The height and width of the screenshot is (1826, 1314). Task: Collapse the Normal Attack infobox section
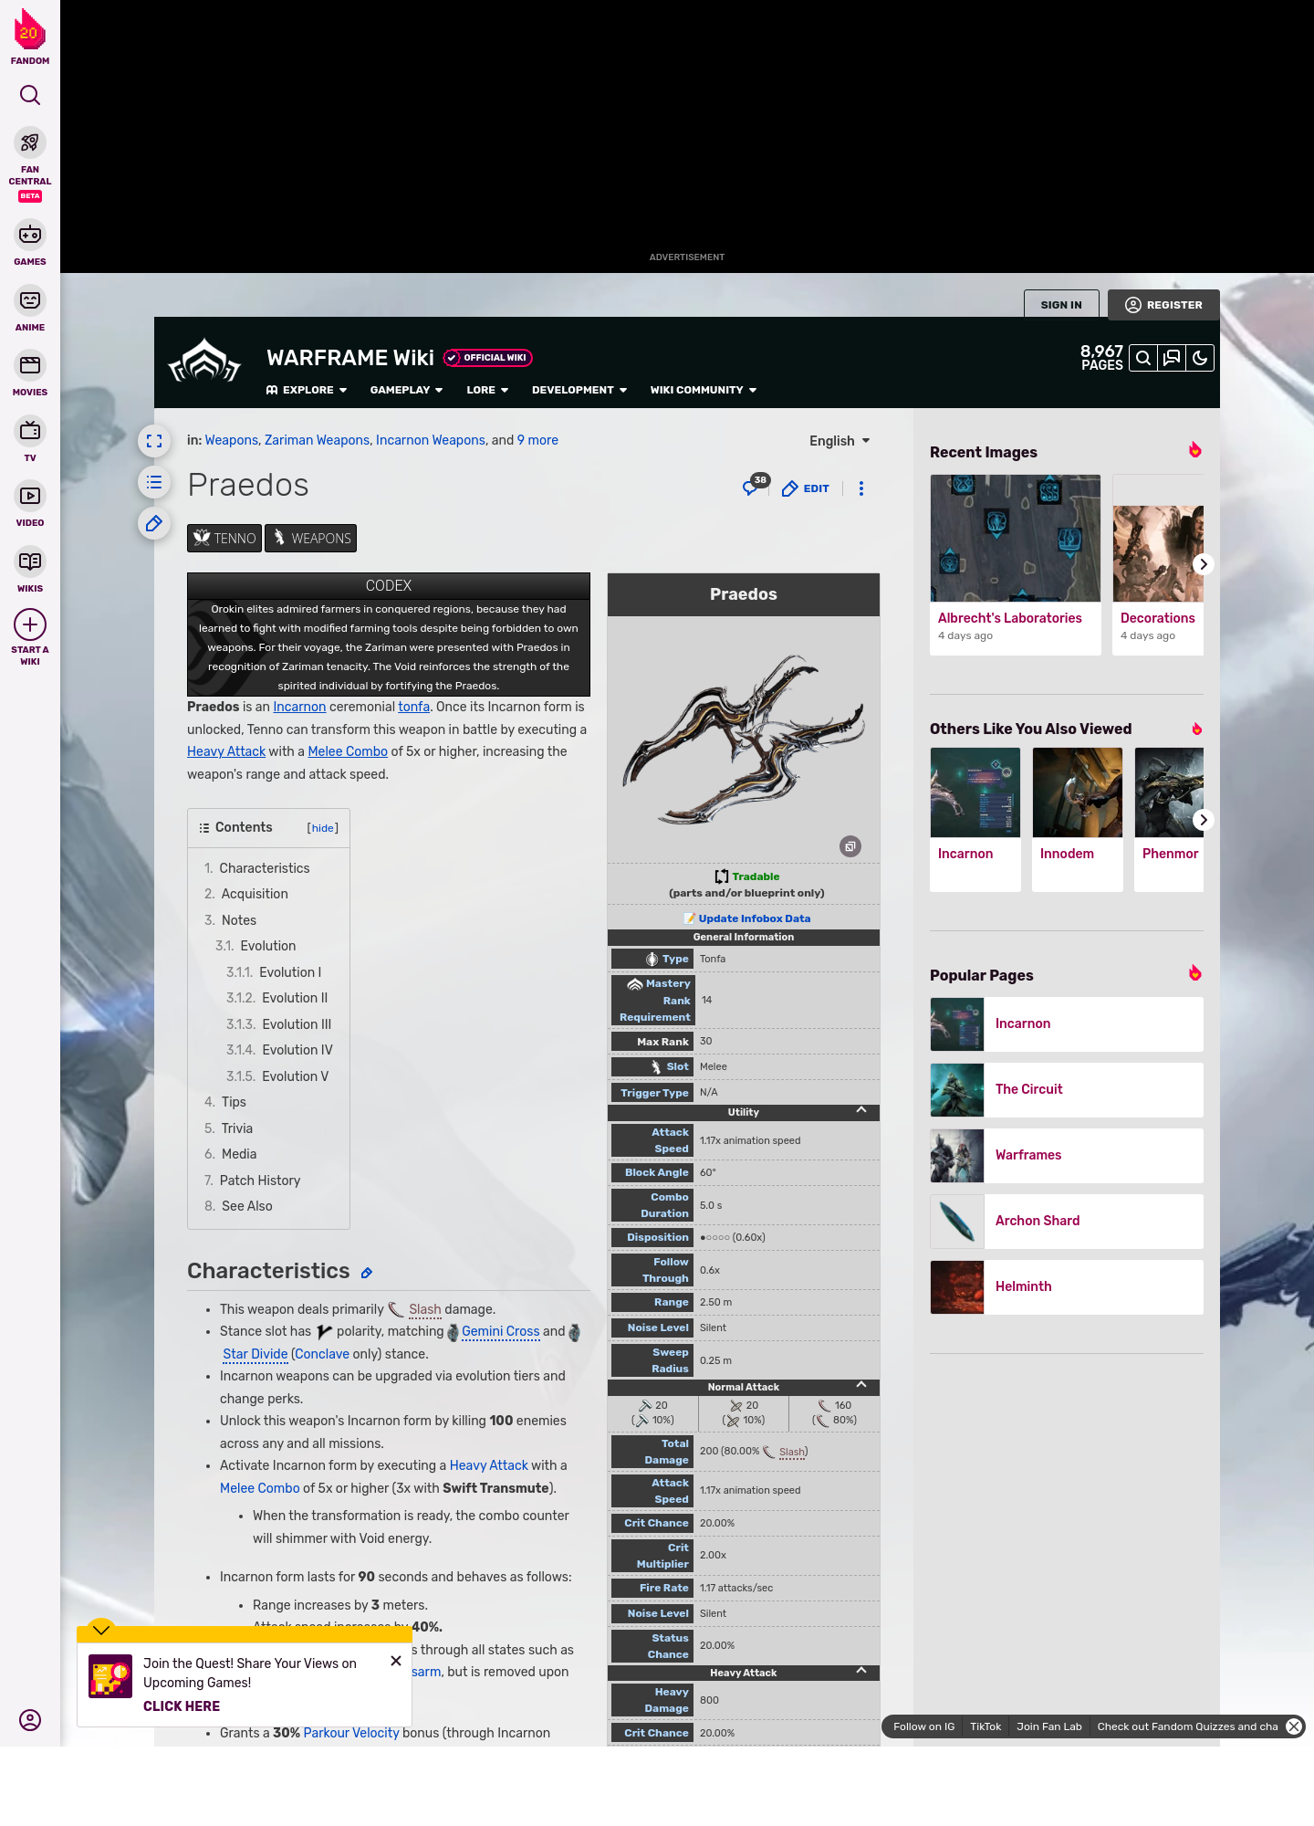coord(861,1385)
